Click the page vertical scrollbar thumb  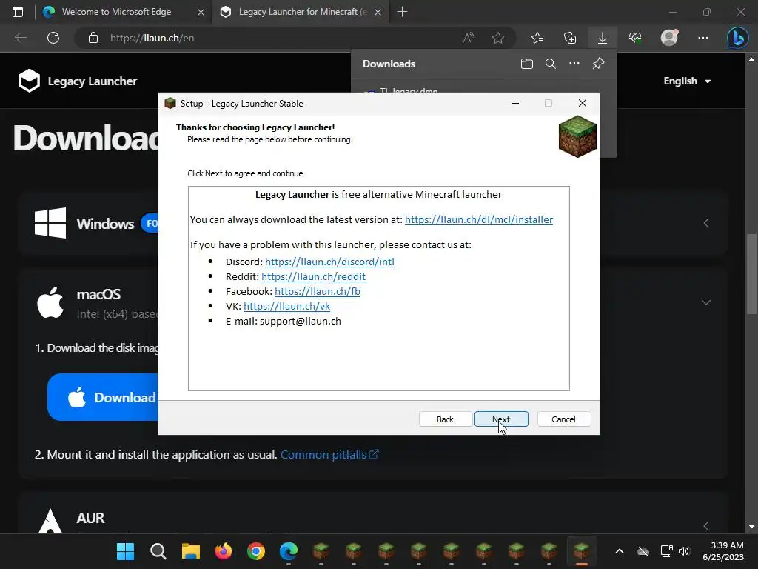tap(751, 273)
